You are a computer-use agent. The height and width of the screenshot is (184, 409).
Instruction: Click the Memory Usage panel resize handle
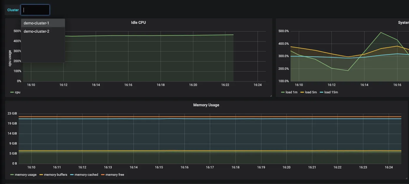(x=406, y=178)
